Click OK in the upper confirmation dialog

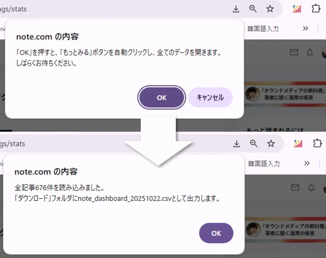click(161, 98)
